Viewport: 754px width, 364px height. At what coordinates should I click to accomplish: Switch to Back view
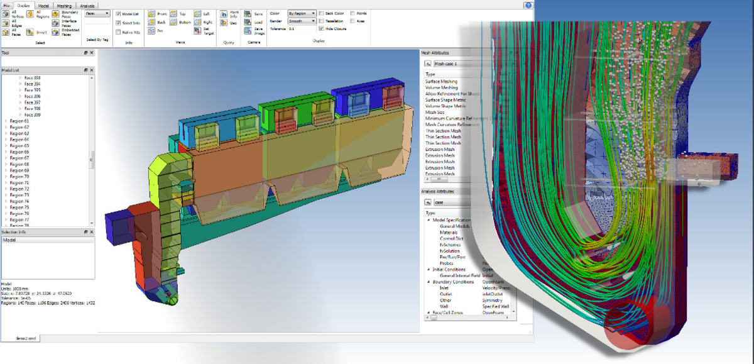pyautogui.click(x=151, y=23)
